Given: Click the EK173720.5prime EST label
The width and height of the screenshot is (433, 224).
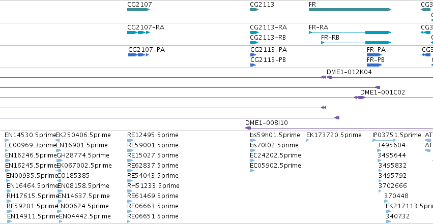Looking at the screenshot, I should (334, 135).
